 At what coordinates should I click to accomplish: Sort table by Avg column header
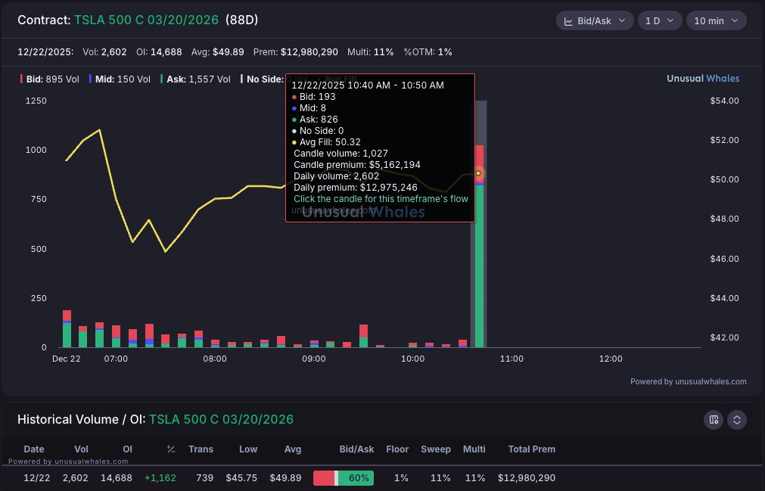pyautogui.click(x=293, y=449)
